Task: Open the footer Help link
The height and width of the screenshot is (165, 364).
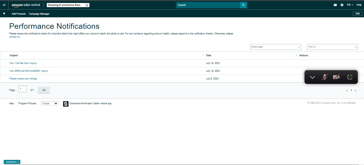Action: (11, 103)
